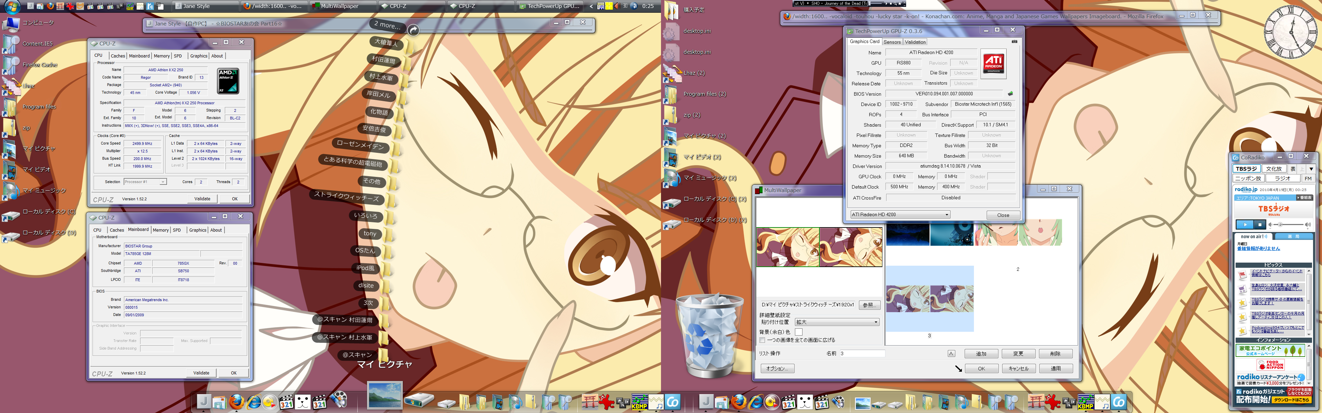
Task: Tick the spread one image across all screens checkbox
Action: point(762,340)
